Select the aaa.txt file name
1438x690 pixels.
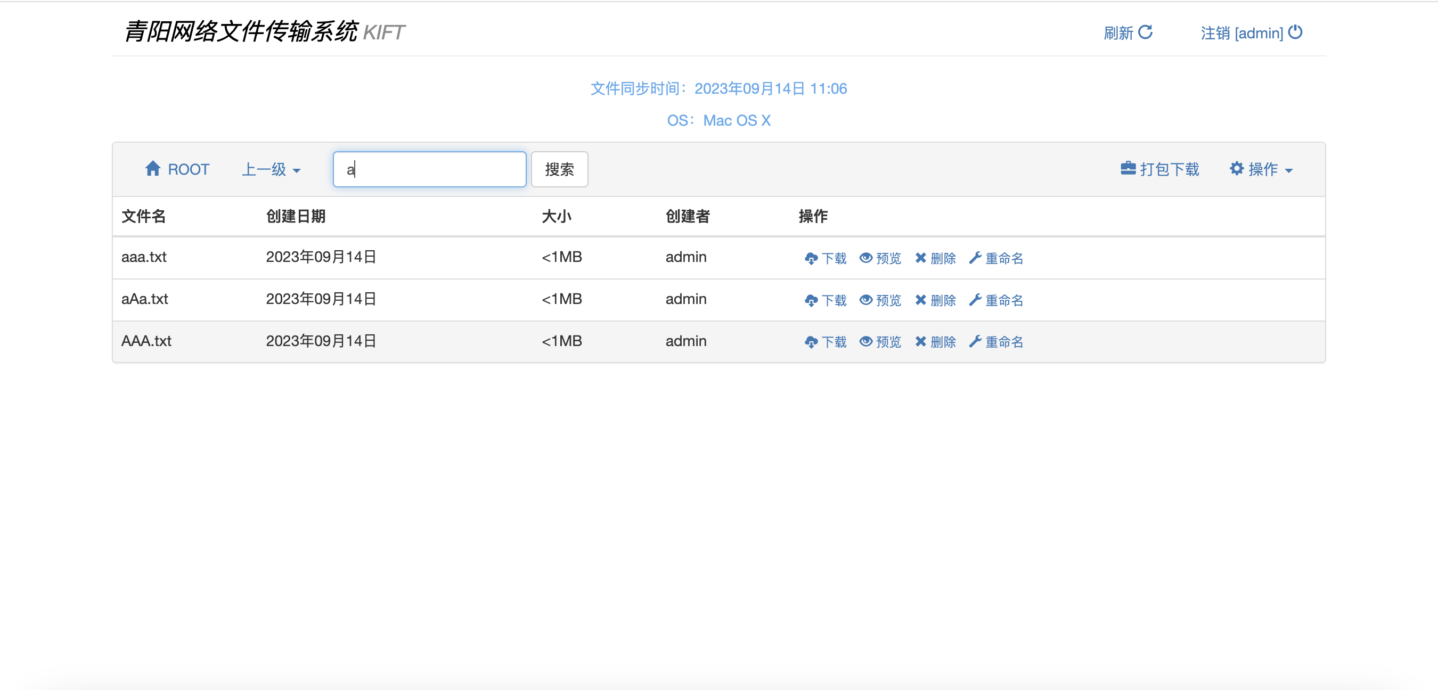(x=144, y=257)
